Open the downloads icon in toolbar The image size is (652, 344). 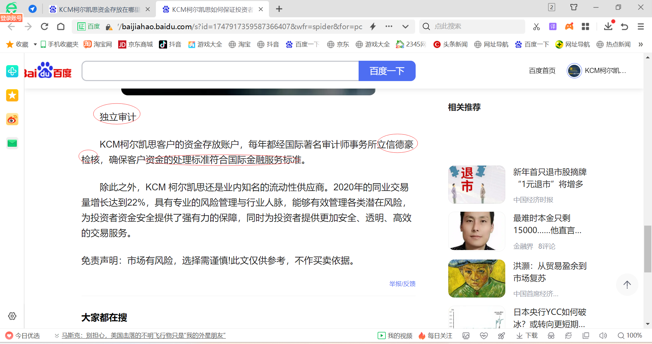[608, 26]
